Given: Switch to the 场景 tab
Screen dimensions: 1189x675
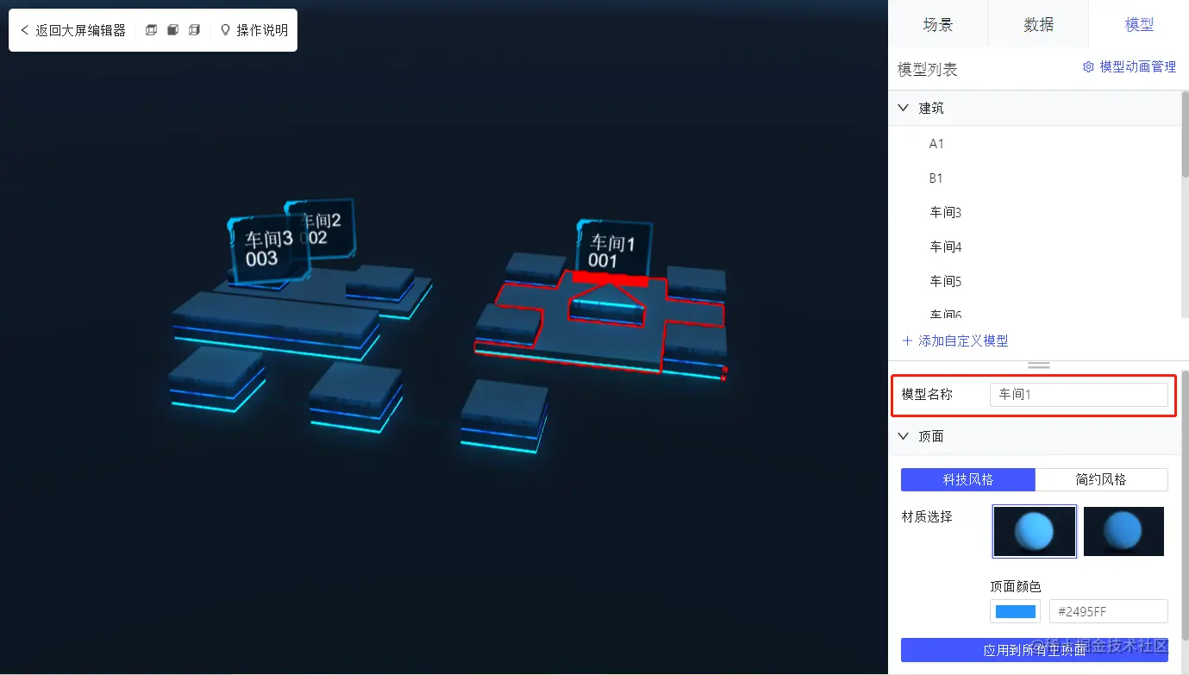Looking at the screenshot, I should pyautogui.click(x=938, y=24).
